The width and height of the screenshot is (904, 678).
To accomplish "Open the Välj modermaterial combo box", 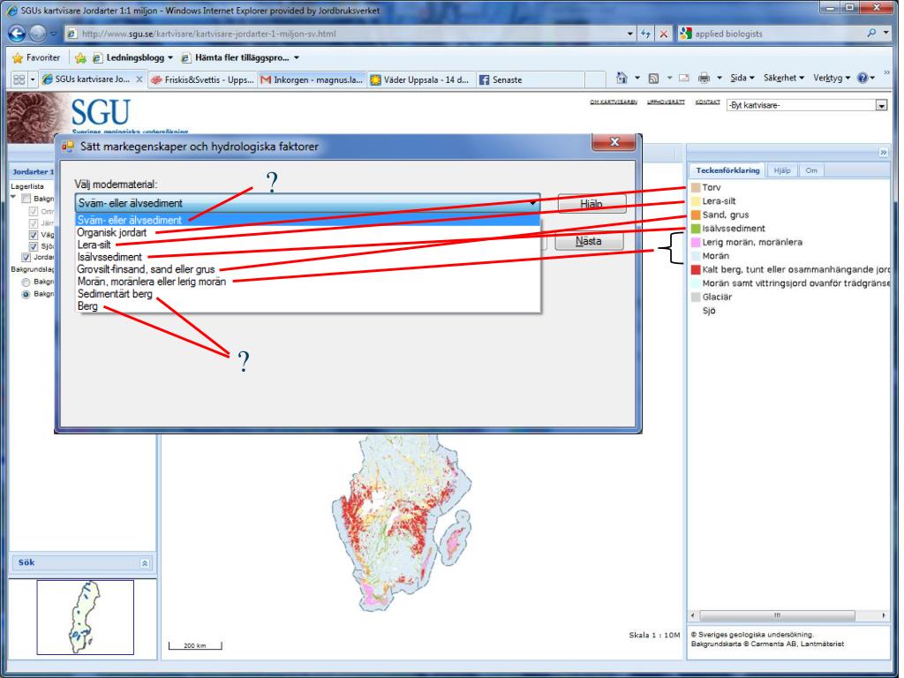I will pos(307,203).
